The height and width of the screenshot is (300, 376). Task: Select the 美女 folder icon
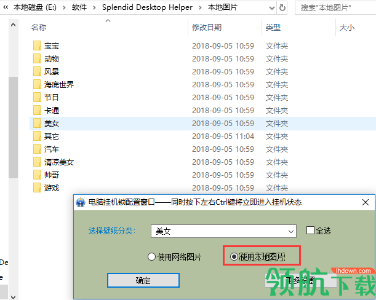coord(37,124)
